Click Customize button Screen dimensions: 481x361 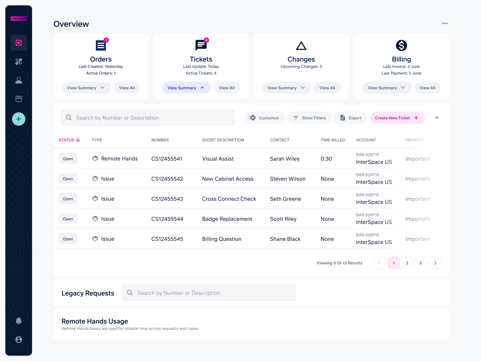(264, 118)
